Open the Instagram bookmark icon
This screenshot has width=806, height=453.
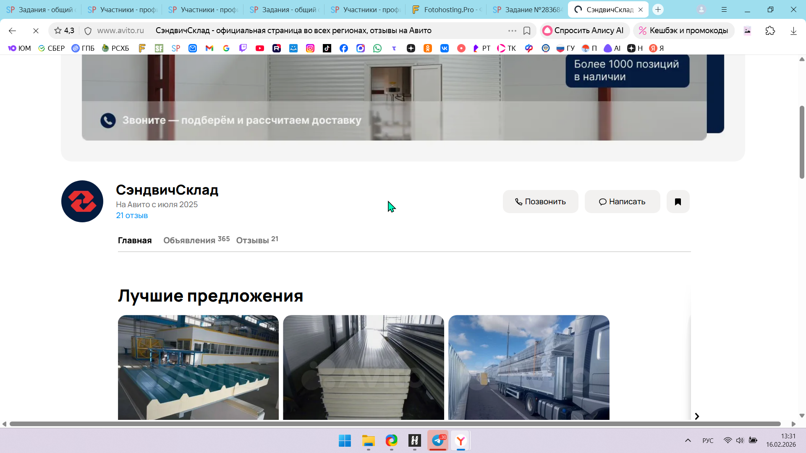pyautogui.click(x=310, y=48)
